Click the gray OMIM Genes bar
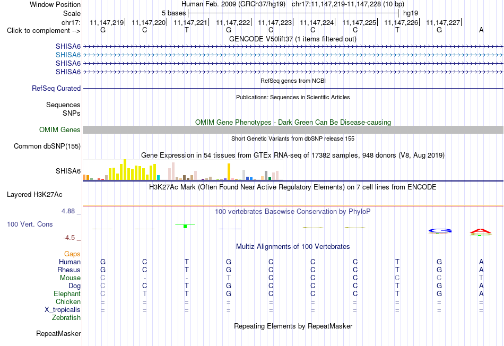The image size is (504, 346). (x=293, y=130)
